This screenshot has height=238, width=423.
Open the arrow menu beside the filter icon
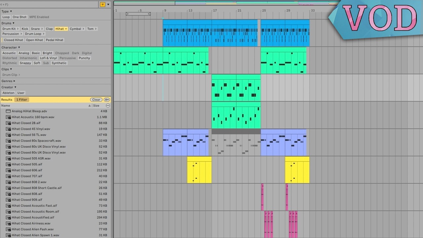coord(108,5)
